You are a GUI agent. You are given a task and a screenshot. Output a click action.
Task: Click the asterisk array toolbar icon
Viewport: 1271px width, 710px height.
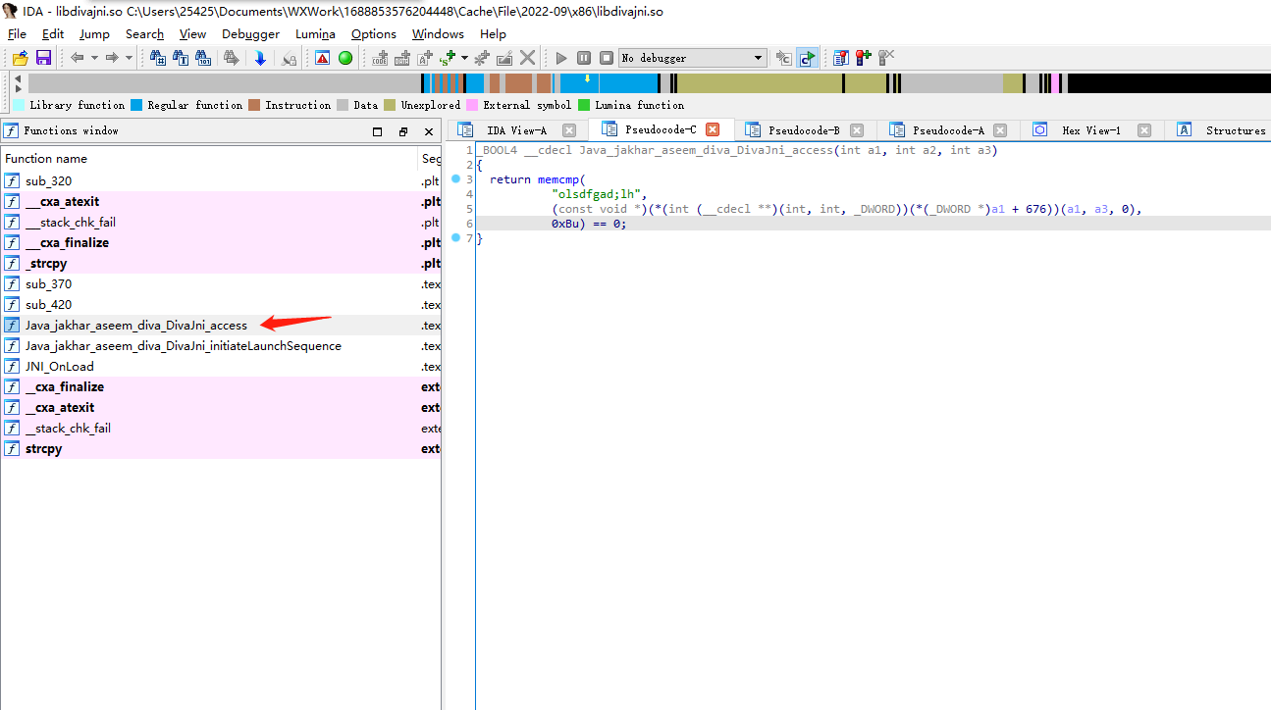pyautogui.click(x=481, y=58)
